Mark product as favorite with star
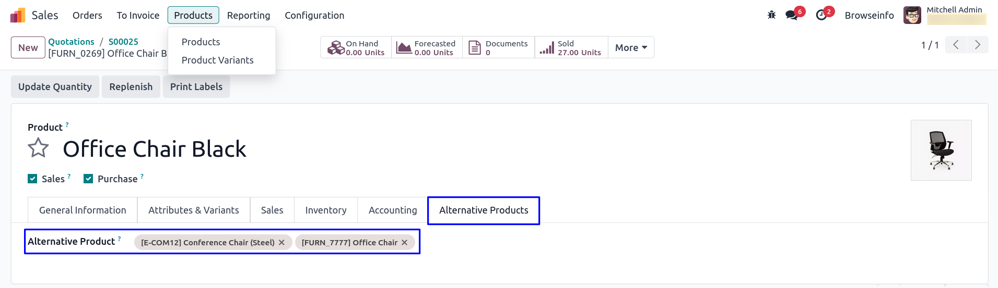This screenshot has height=288, width=998. coord(38,148)
